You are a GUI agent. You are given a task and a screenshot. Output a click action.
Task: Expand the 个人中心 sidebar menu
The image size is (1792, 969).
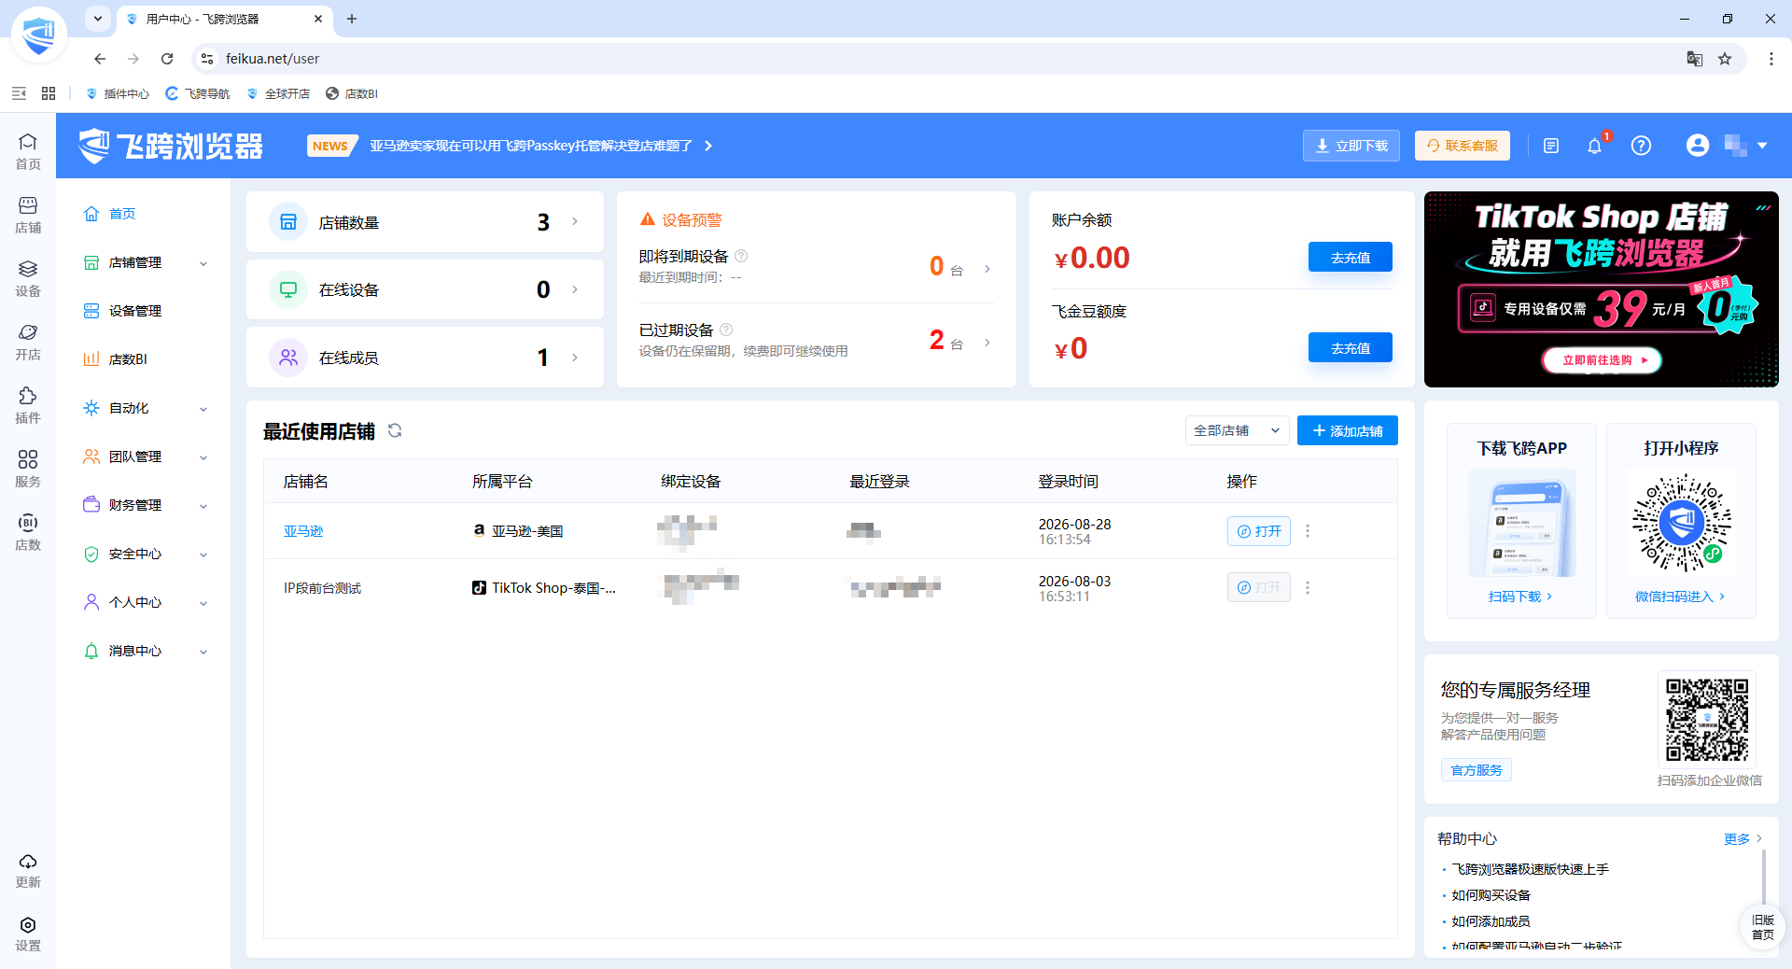click(145, 602)
